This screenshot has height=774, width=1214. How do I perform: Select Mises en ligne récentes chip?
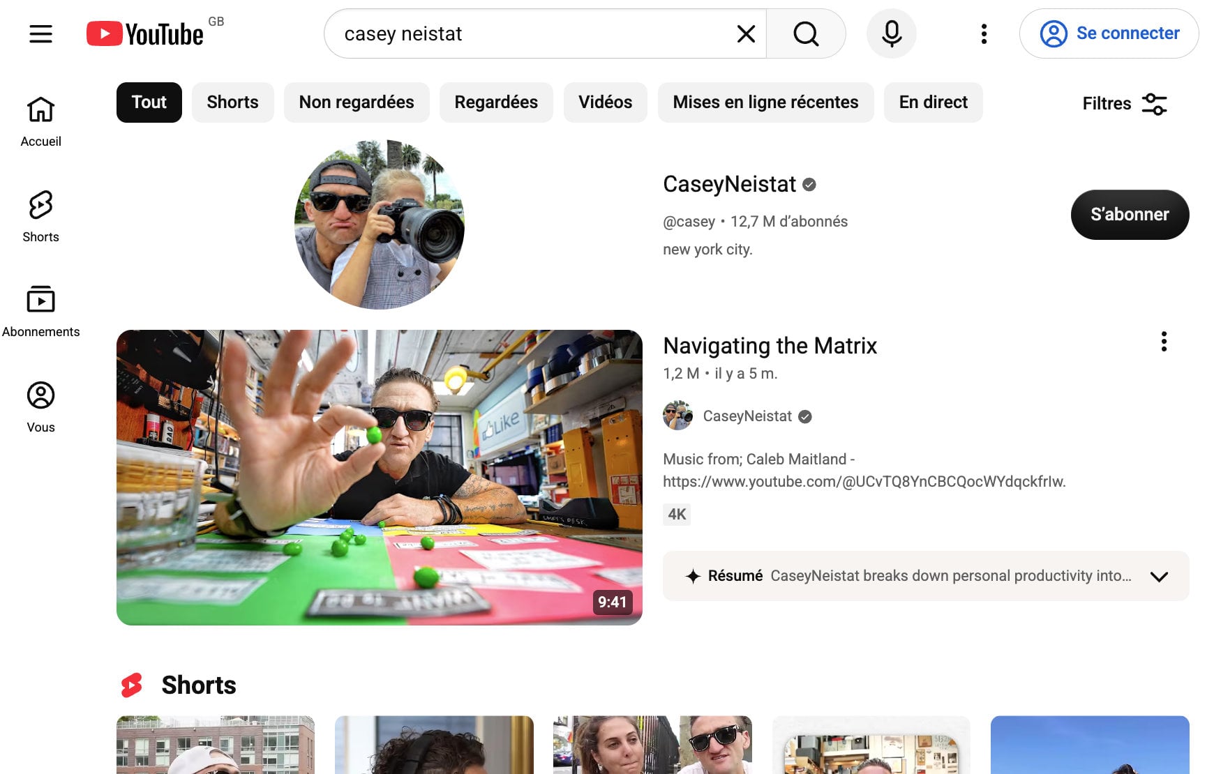(765, 103)
